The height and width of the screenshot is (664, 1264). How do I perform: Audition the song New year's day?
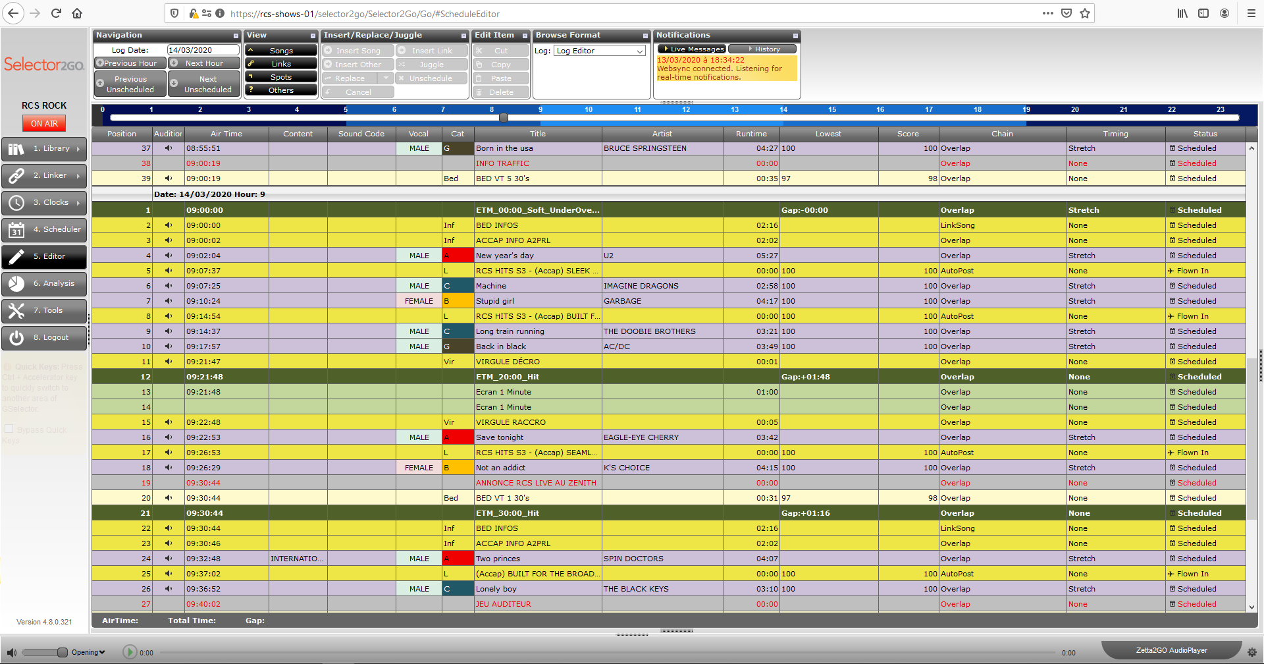pyautogui.click(x=169, y=256)
